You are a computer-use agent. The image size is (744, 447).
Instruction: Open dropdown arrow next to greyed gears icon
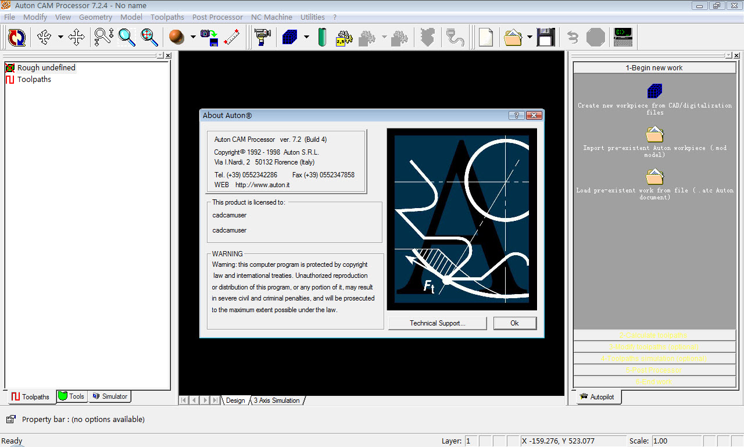[x=384, y=38]
